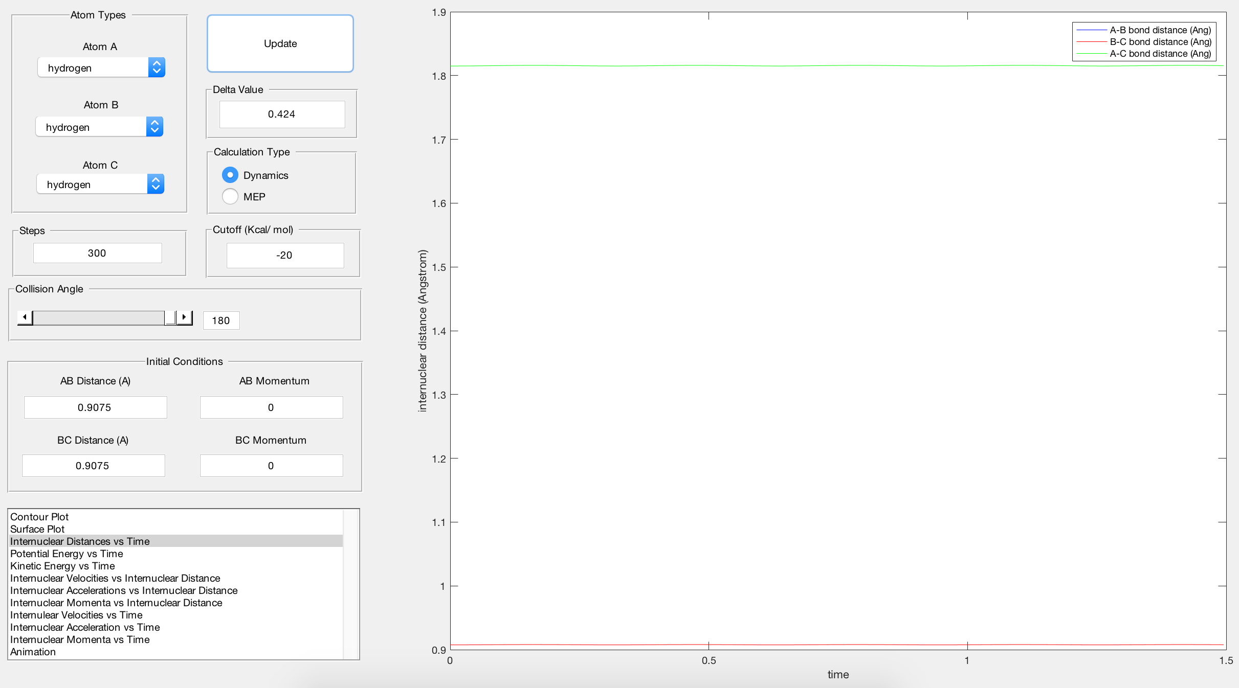Viewport: 1239px width, 688px height.
Task: Select the Animation list entry
Action: [x=33, y=652]
